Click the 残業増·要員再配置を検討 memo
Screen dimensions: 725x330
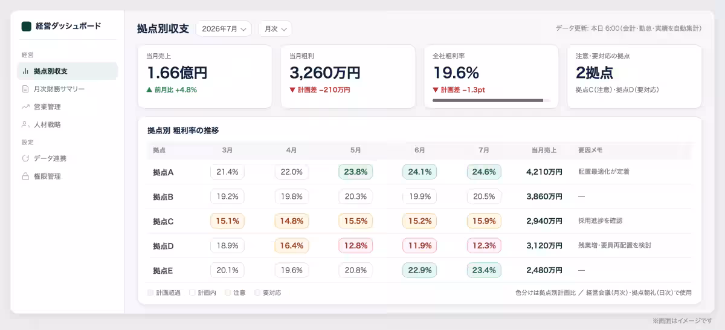point(614,245)
